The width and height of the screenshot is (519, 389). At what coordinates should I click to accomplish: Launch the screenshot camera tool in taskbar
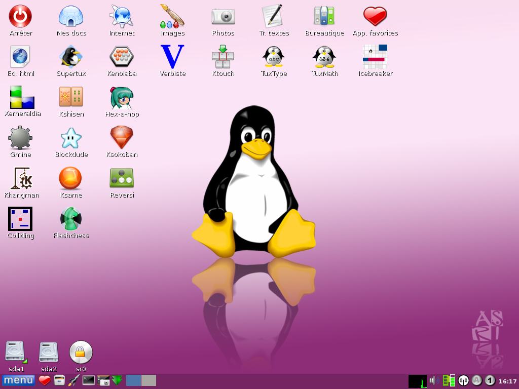pyautogui.click(x=103, y=380)
